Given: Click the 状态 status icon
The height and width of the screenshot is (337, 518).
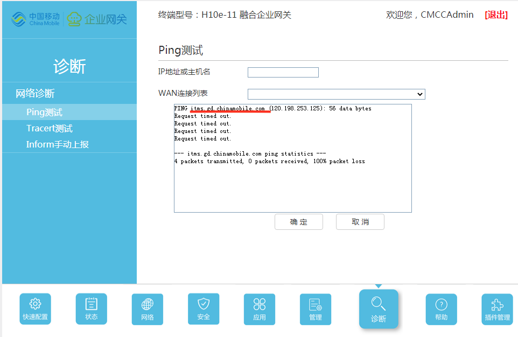Looking at the screenshot, I should click(92, 308).
